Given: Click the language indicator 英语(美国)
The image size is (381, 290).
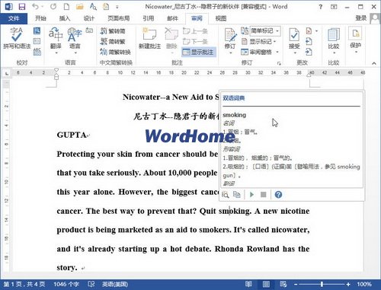Looking at the screenshot, I should (x=115, y=284).
